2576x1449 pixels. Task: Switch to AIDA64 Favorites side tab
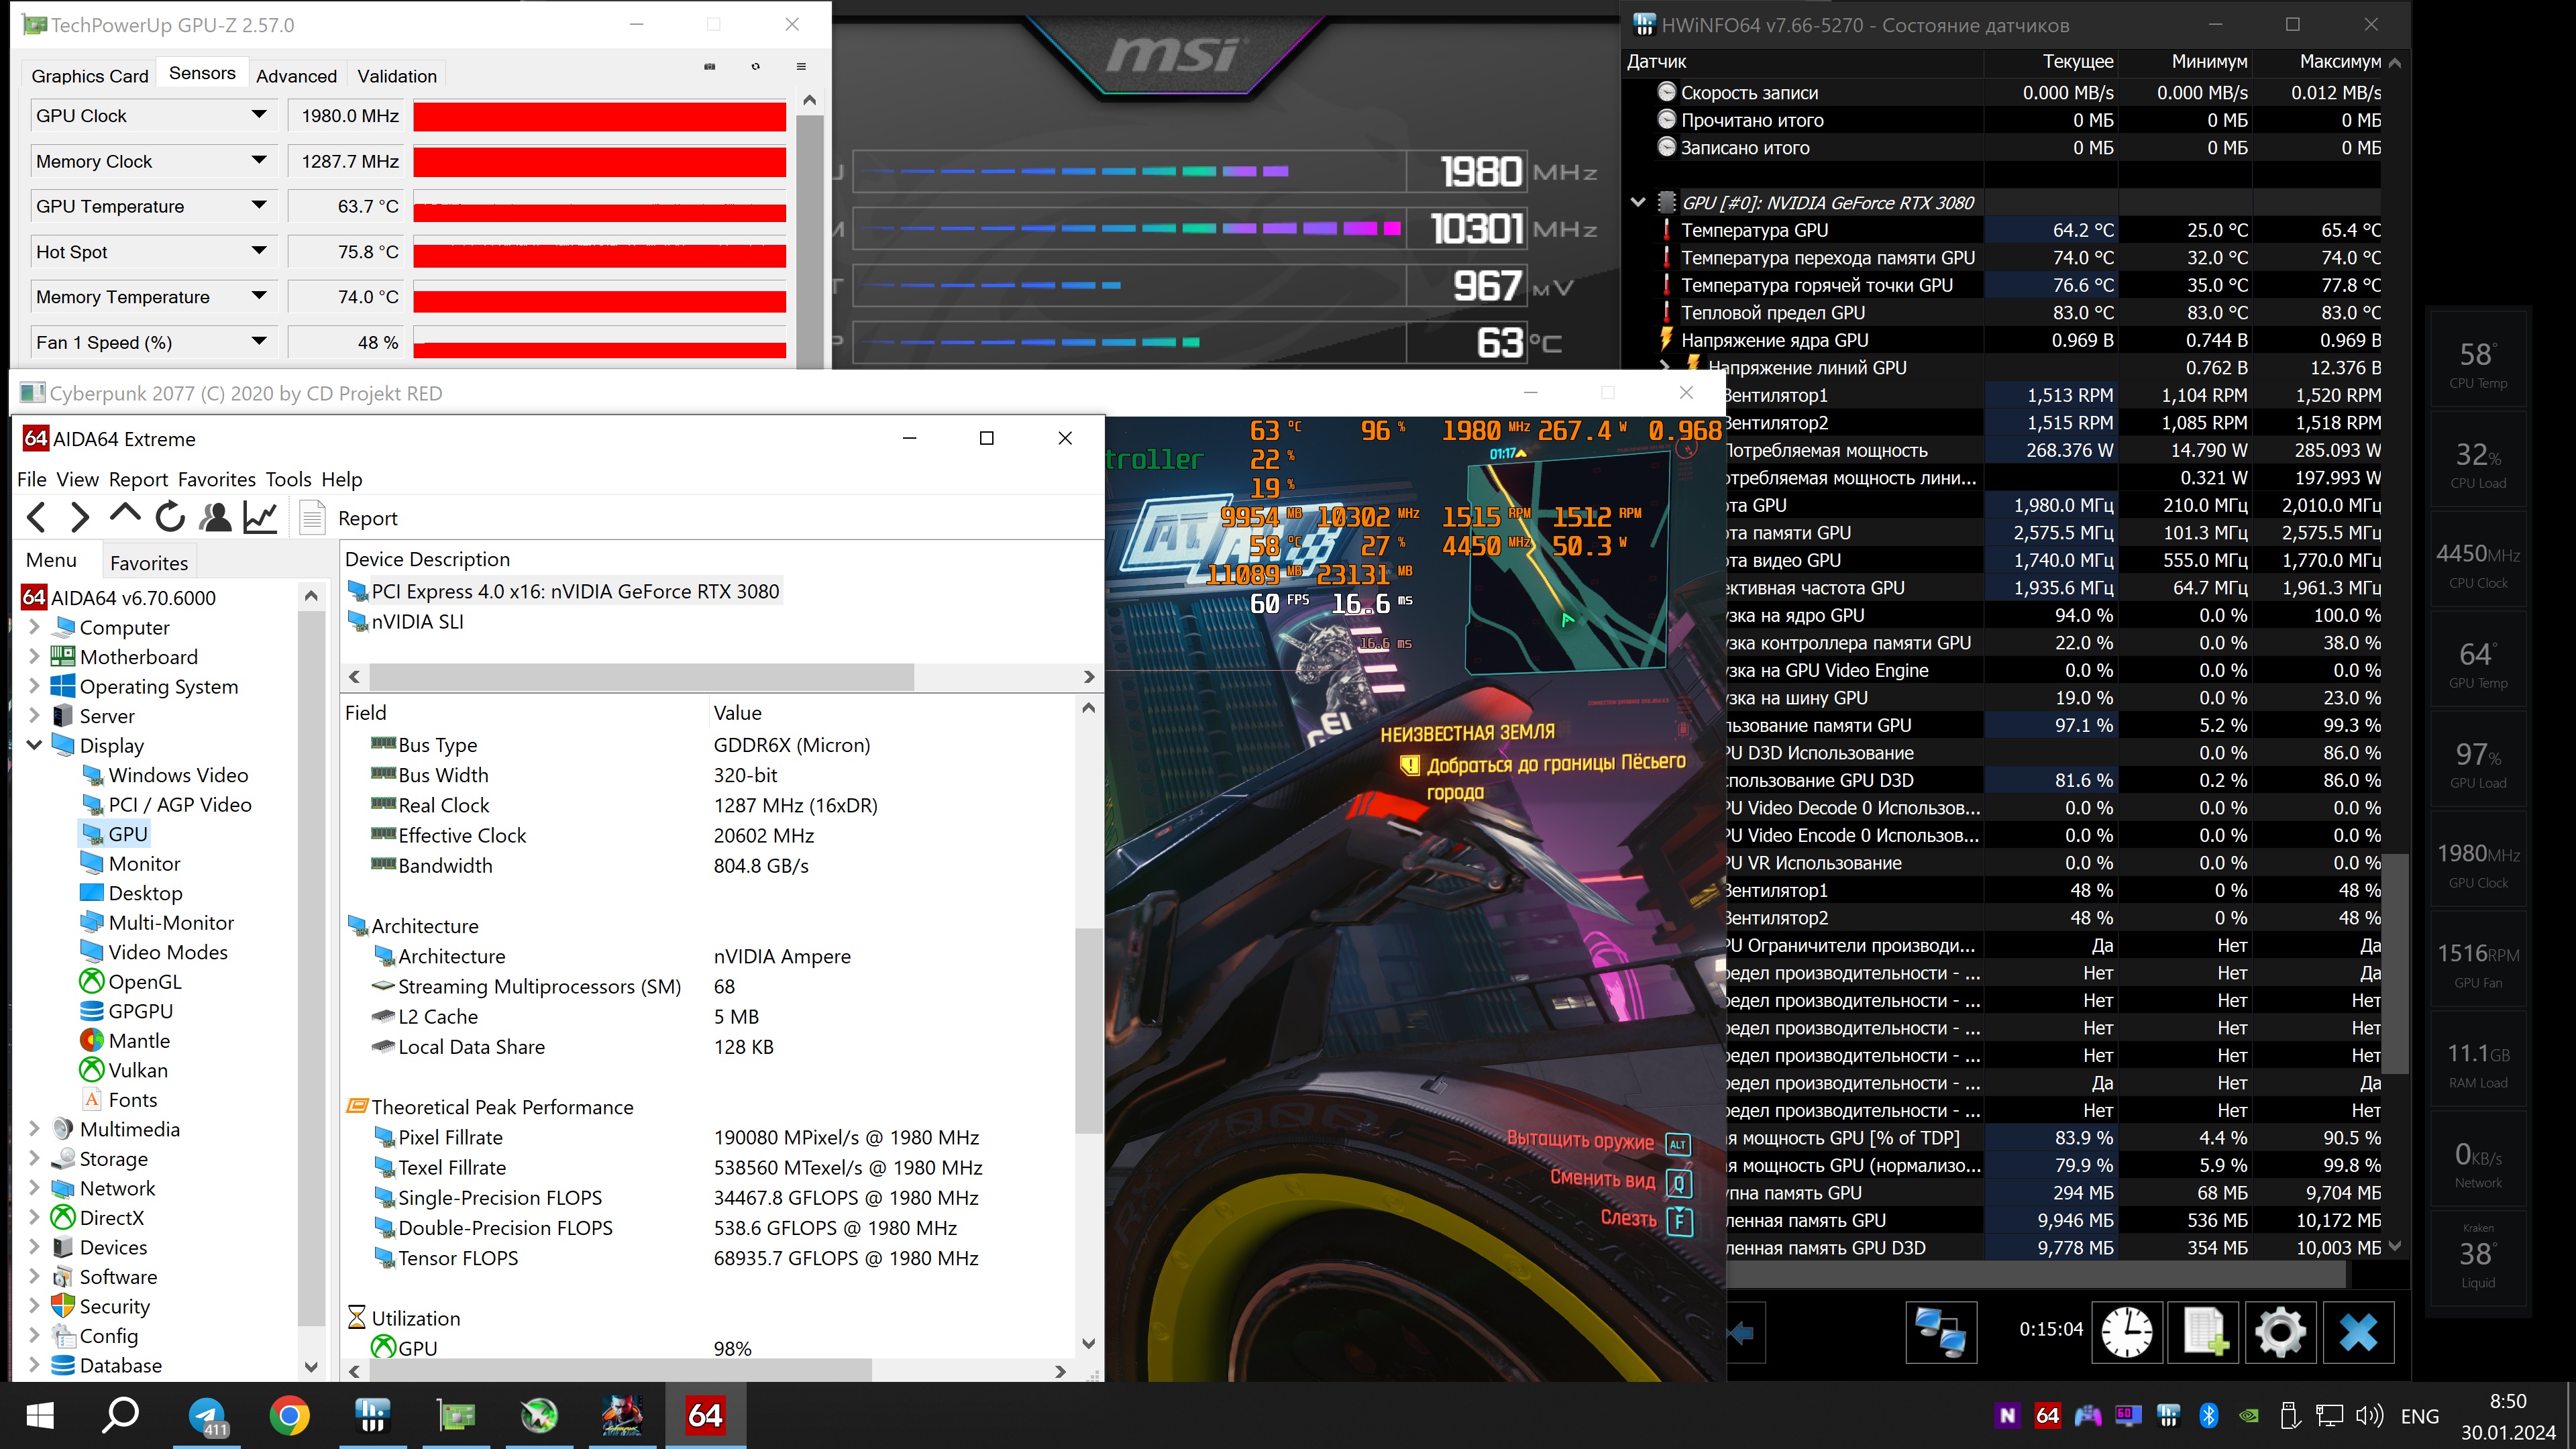[x=149, y=563]
